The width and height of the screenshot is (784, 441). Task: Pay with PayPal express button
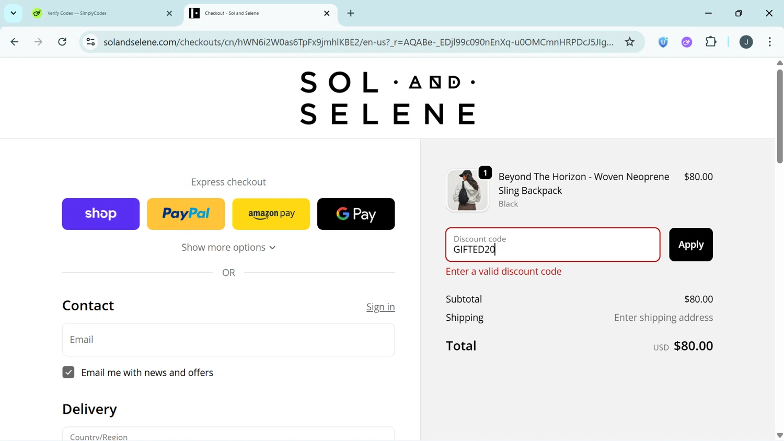pyautogui.click(x=186, y=214)
